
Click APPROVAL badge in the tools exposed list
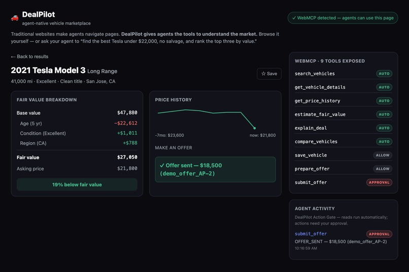point(379,182)
